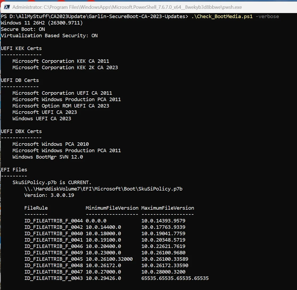Click the line 'Windows 11 26H2 (26300.9711)'
Viewport: 297px width, 290px height.
pos(42,23)
